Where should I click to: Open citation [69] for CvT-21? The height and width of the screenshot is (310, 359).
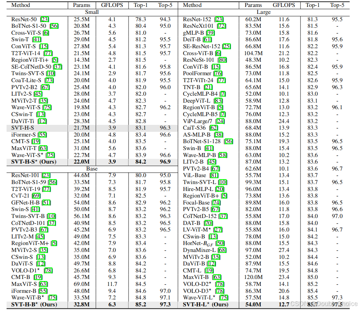(x=36, y=196)
